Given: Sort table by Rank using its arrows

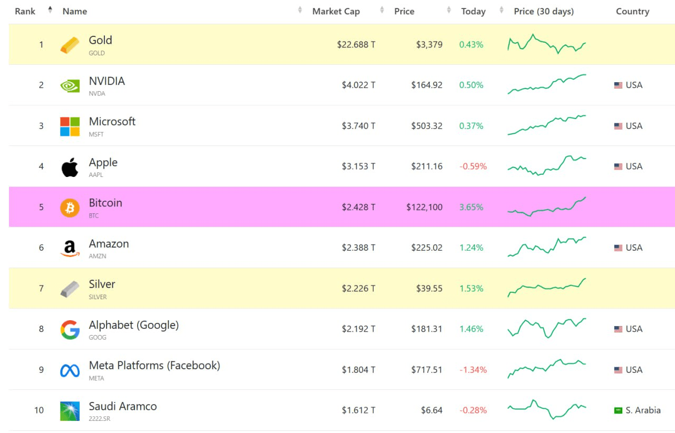Looking at the screenshot, I should click(x=50, y=10).
